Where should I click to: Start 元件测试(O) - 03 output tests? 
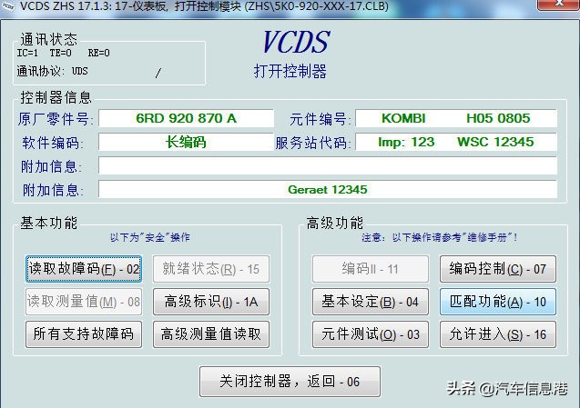[371, 334]
